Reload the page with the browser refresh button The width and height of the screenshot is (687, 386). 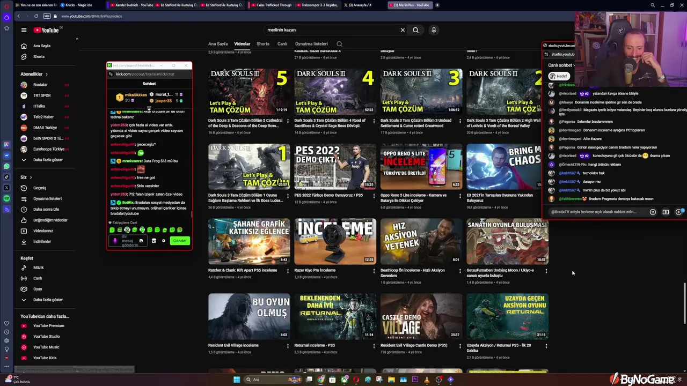(x=36, y=16)
